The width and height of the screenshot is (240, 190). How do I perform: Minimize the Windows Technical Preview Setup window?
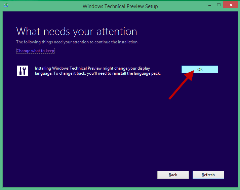(x=210, y=5)
